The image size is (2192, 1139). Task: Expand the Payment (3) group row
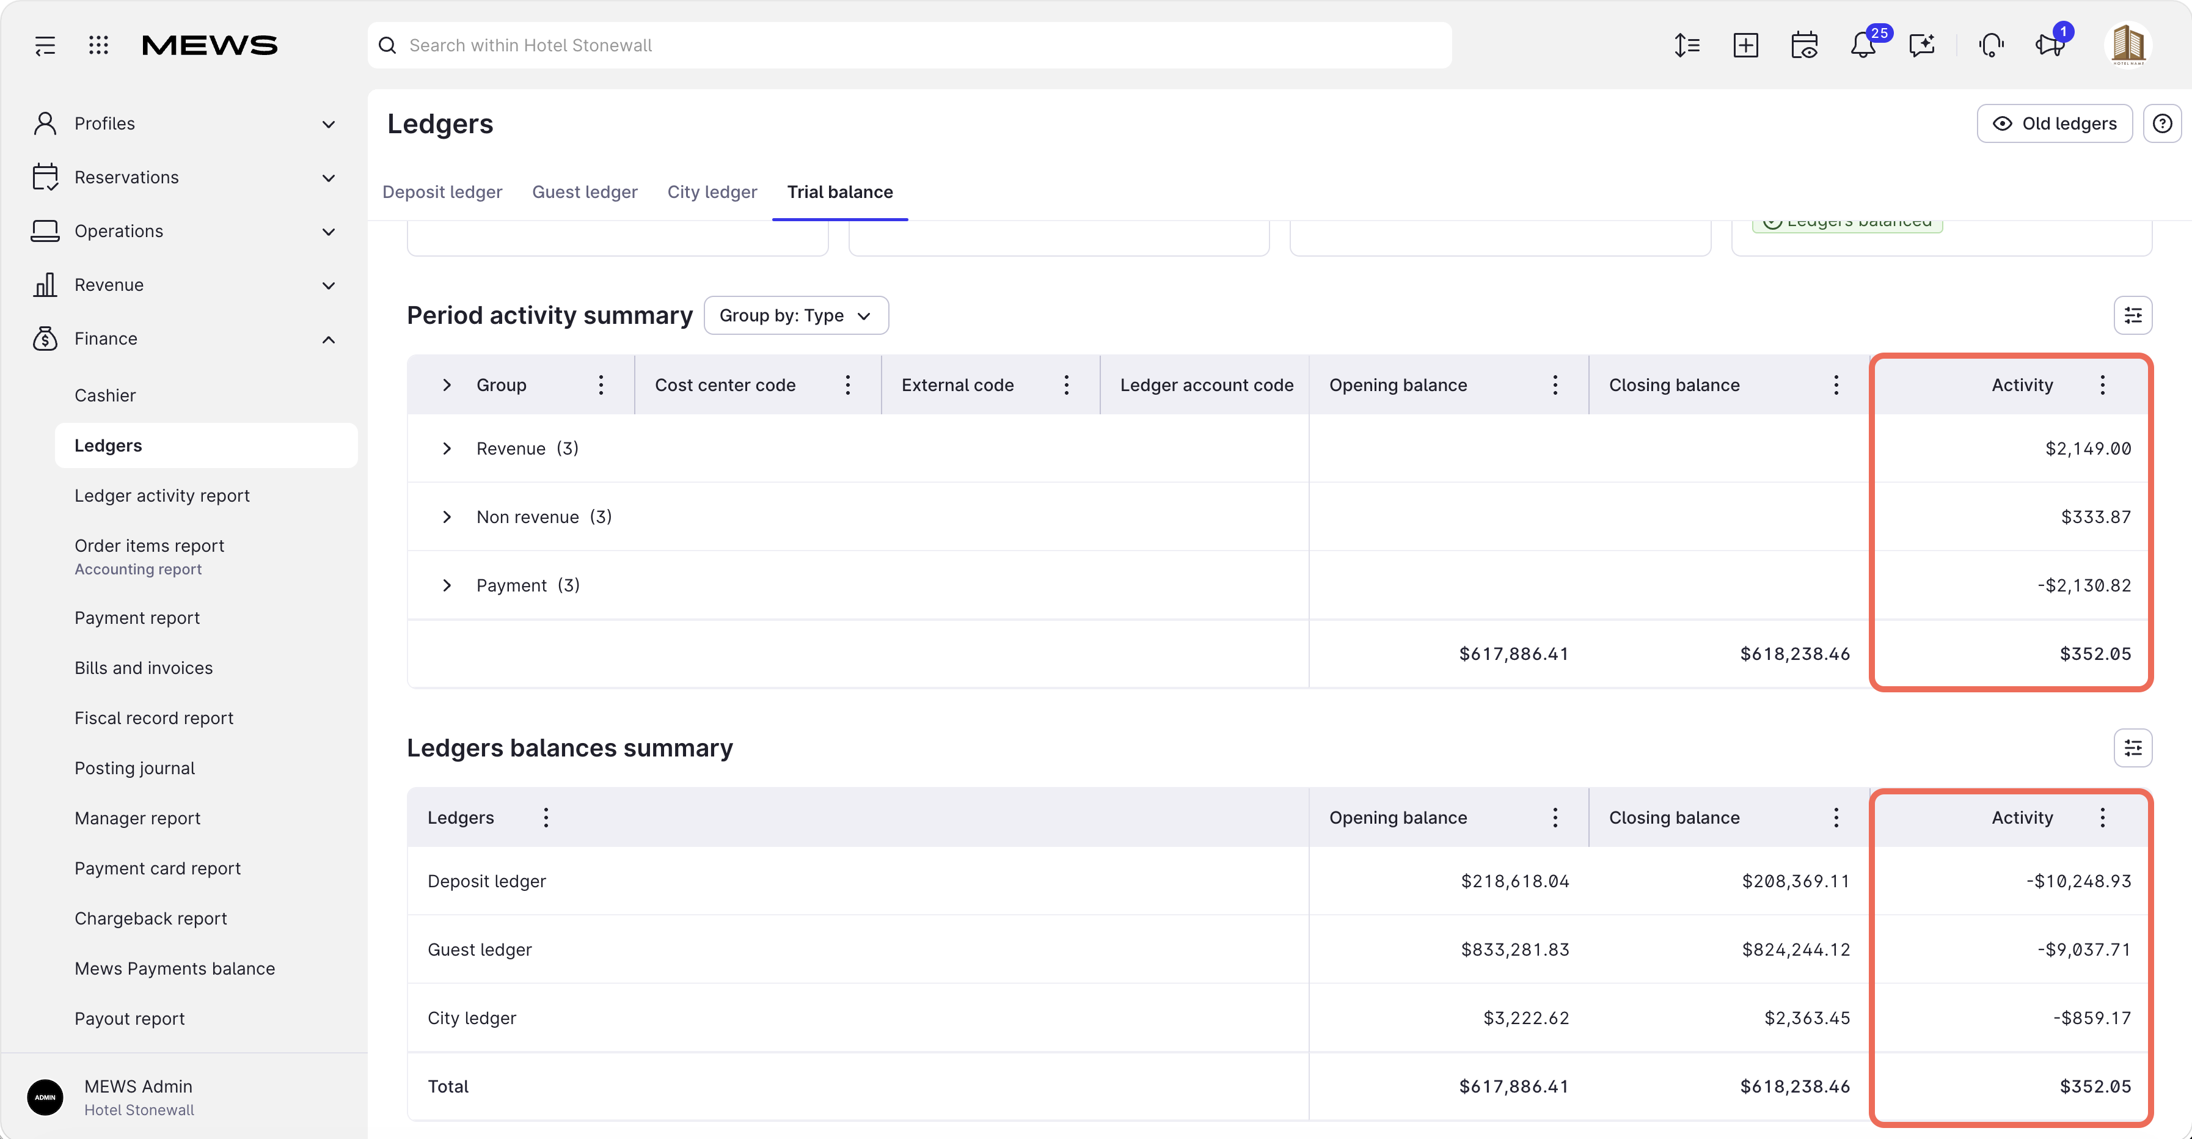tap(447, 585)
